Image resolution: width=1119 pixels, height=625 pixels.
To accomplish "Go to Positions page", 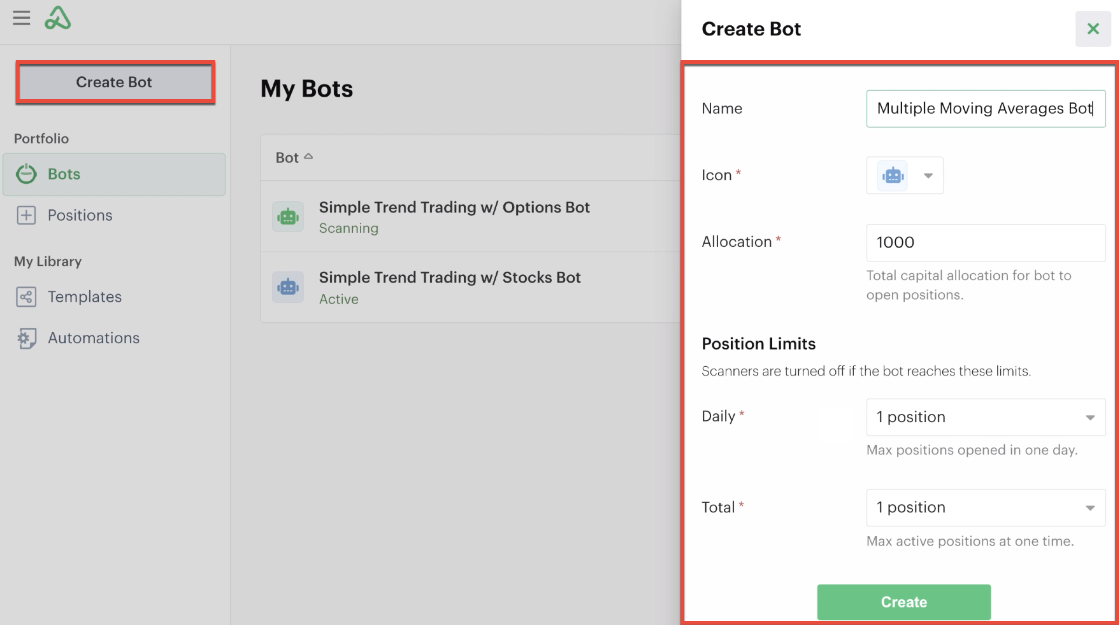I will click(x=114, y=215).
